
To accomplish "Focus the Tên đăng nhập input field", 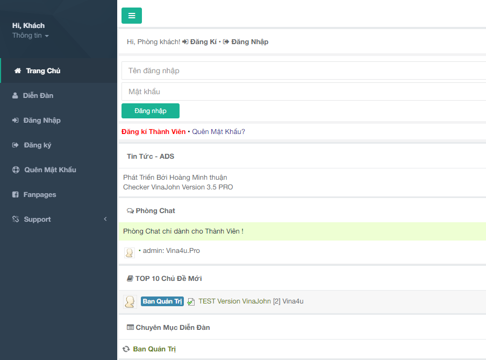I will point(304,70).
